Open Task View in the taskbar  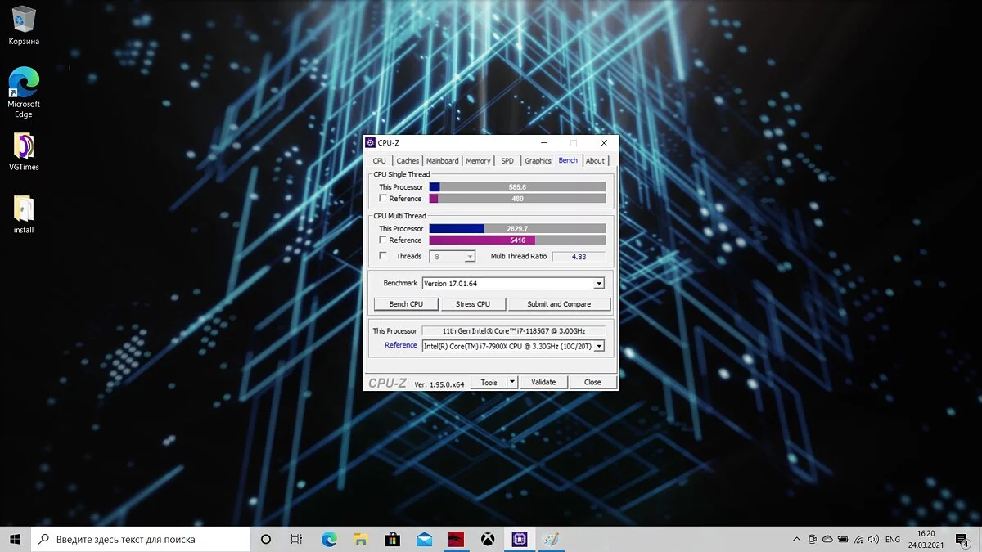point(297,540)
